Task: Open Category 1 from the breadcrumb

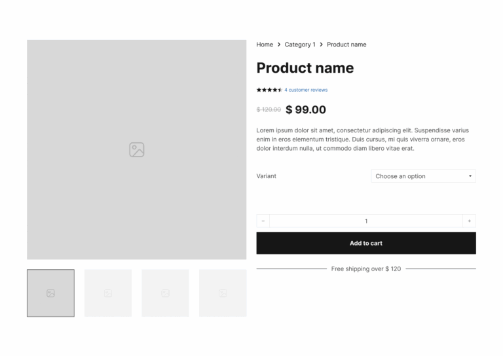Action: tap(299, 45)
